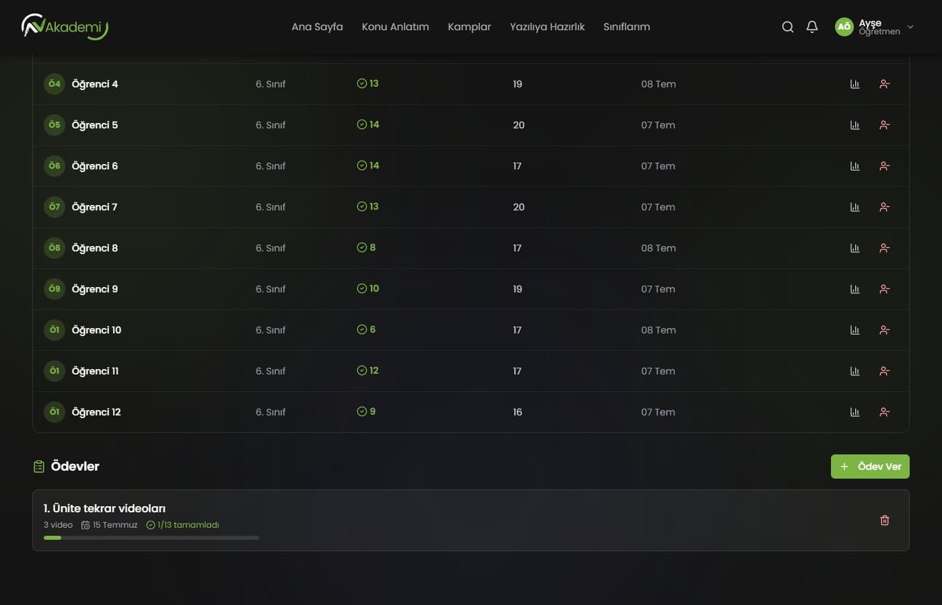942x605 pixels.
Task: Click the AÖ user avatar
Action: (844, 27)
